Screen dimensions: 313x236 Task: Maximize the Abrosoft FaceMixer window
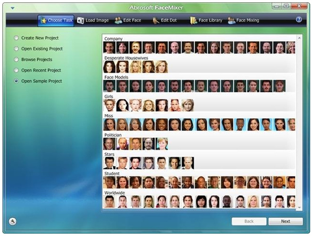click(286, 6)
